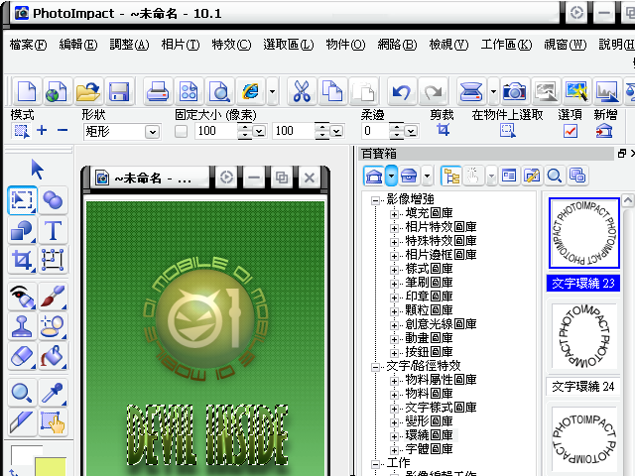Open the 選取區(L) menu
This screenshot has width=635, height=476.
[x=289, y=44]
